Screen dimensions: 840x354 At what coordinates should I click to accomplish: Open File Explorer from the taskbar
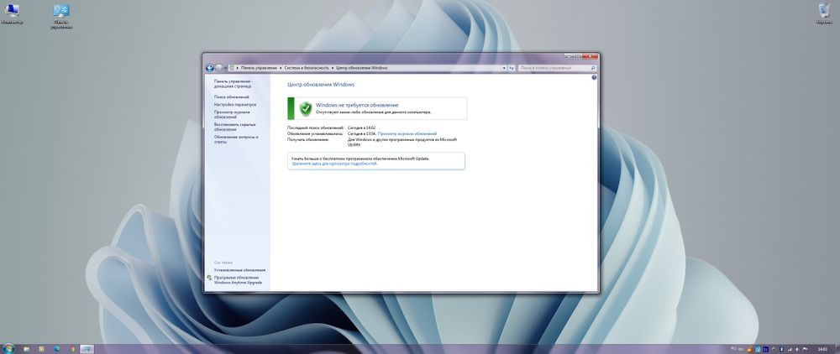click(x=26, y=349)
